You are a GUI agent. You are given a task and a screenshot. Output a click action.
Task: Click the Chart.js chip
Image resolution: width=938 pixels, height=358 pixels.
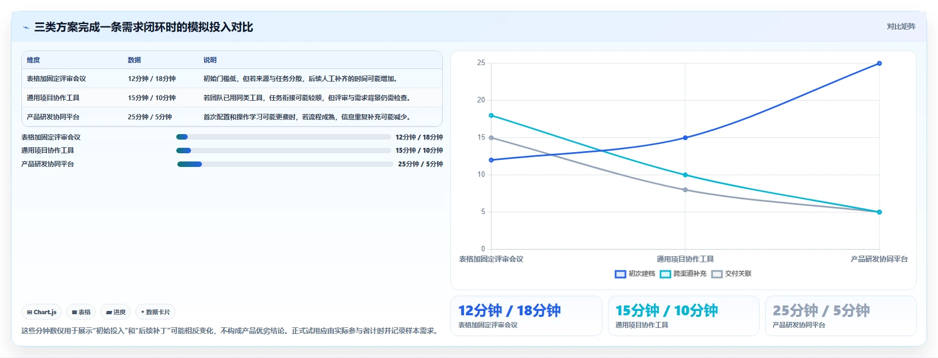[x=42, y=312]
